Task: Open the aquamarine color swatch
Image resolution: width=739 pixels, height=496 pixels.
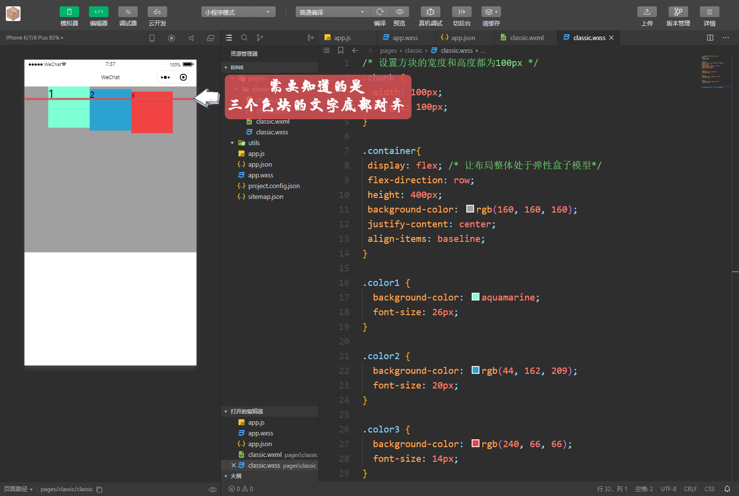Action: (x=476, y=297)
